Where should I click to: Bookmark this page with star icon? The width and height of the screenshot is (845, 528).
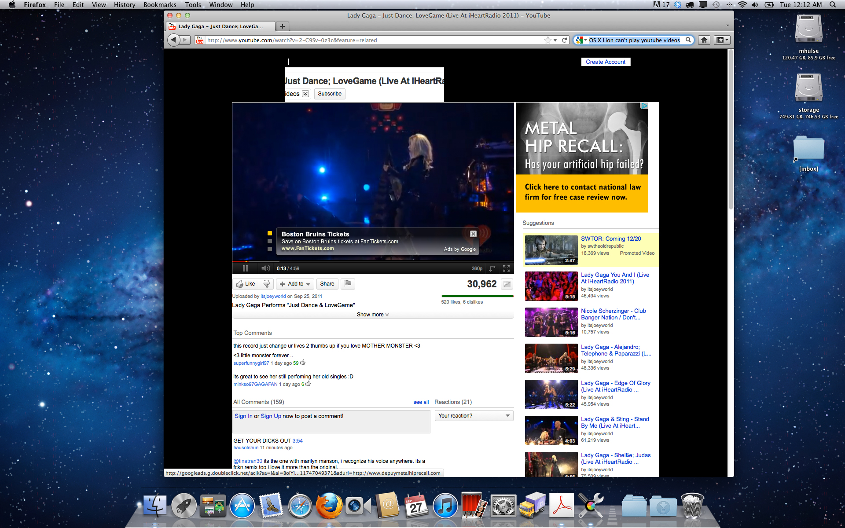click(x=547, y=40)
